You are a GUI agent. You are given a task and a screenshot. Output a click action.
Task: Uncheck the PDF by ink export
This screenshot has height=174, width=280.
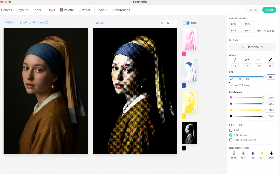231,135
